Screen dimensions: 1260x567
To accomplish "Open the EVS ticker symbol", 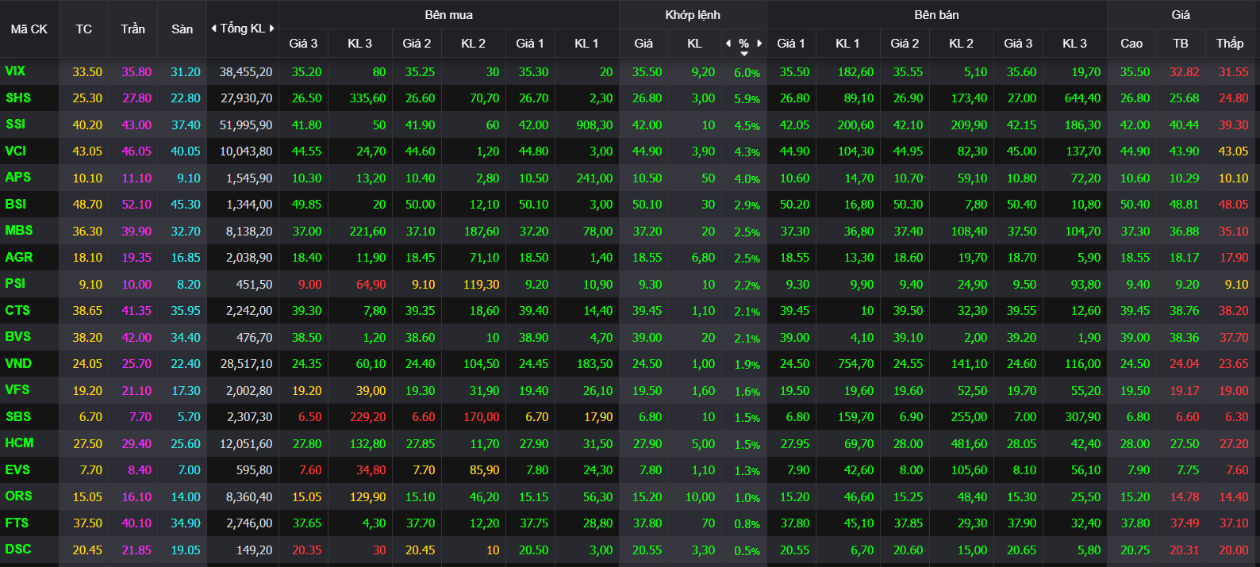I will 17,469.
